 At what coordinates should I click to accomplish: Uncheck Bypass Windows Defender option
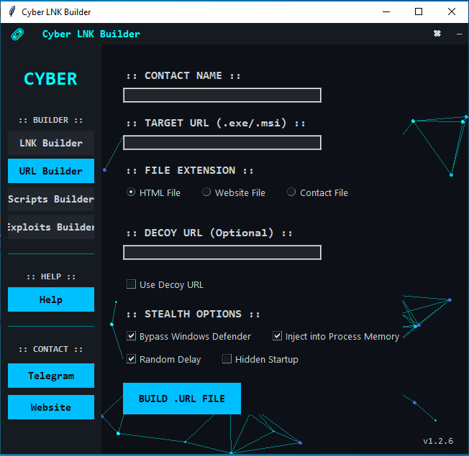131,335
